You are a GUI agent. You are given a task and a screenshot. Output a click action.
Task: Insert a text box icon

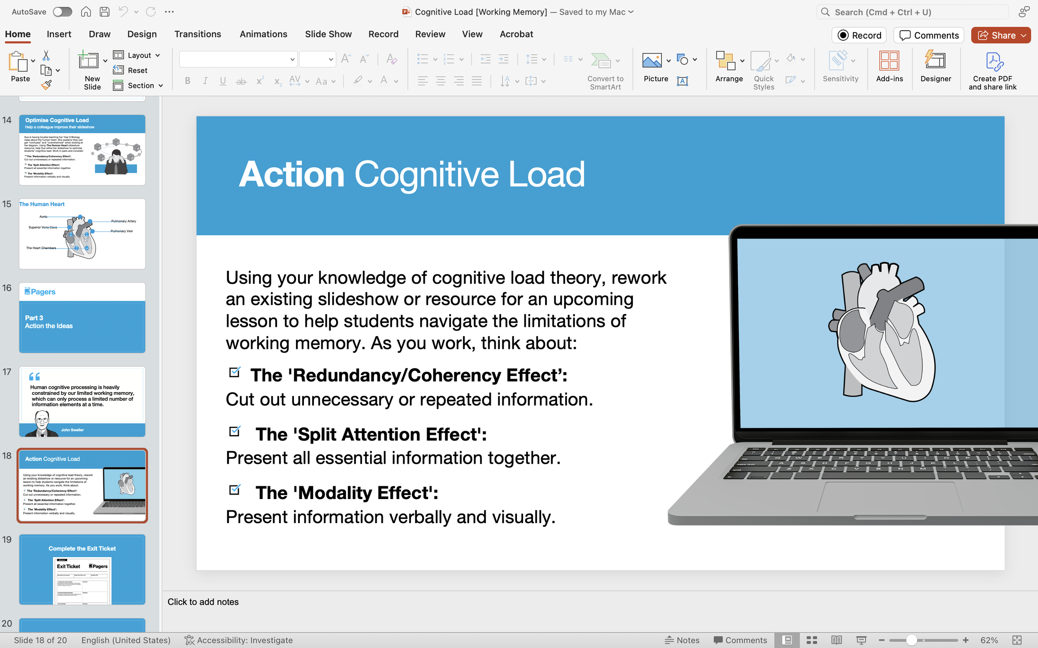[x=682, y=81]
